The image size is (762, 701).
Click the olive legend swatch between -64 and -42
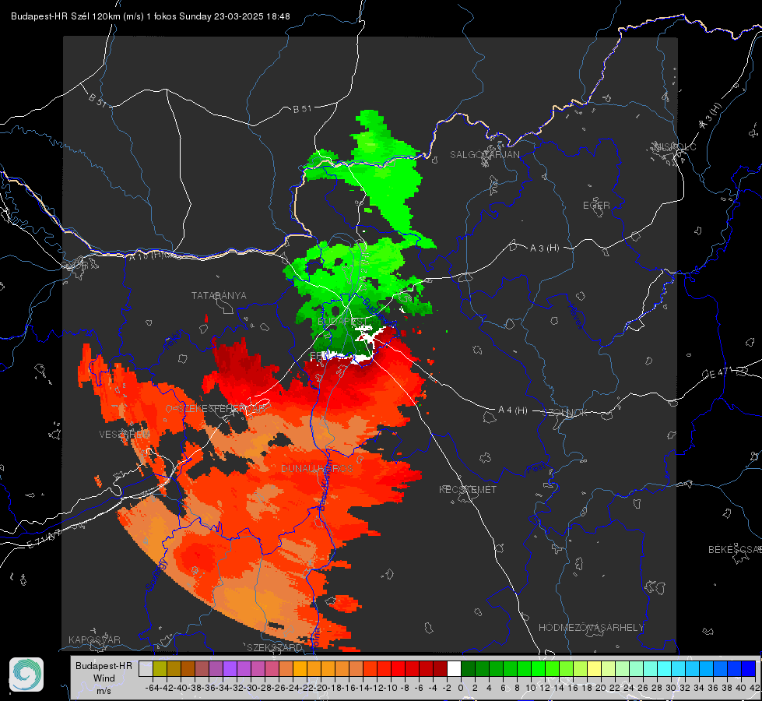(160, 668)
